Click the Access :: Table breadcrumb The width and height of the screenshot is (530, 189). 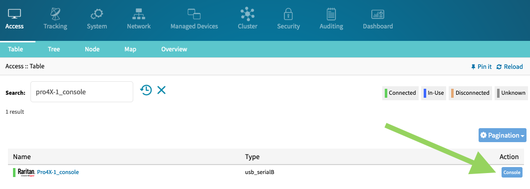(25, 66)
